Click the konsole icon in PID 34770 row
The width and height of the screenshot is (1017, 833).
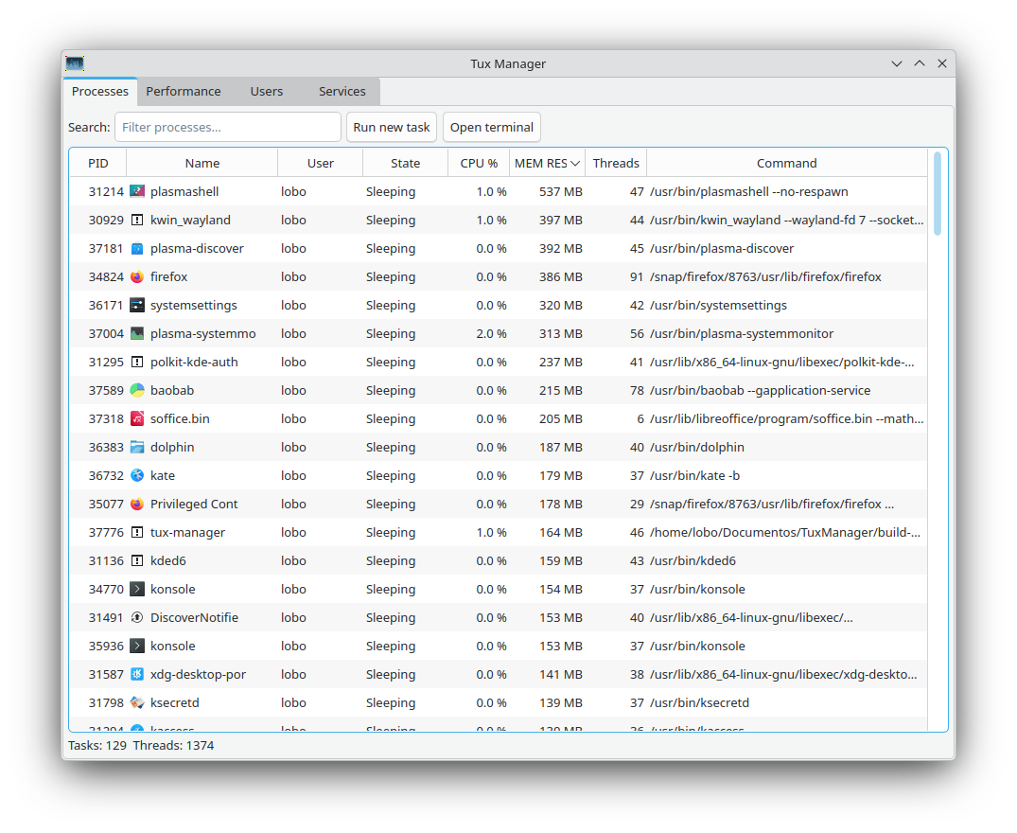[x=137, y=589]
